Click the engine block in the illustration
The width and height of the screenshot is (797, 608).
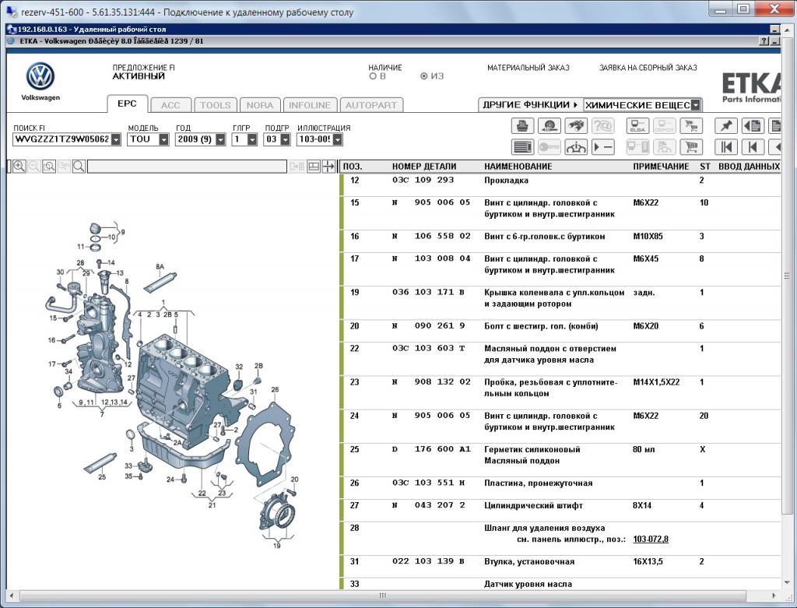185,392
